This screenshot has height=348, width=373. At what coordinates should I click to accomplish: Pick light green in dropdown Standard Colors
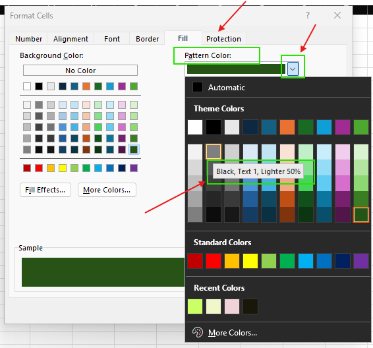tap(269, 261)
